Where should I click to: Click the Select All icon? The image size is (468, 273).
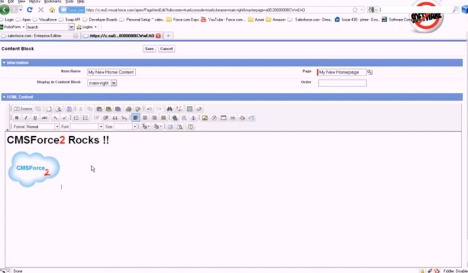click(190, 109)
